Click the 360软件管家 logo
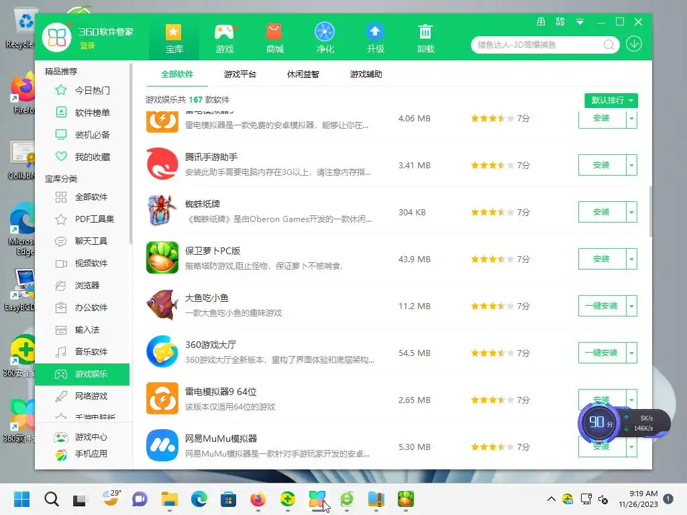This screenshot has height=515, width=687. pos(57,38)
